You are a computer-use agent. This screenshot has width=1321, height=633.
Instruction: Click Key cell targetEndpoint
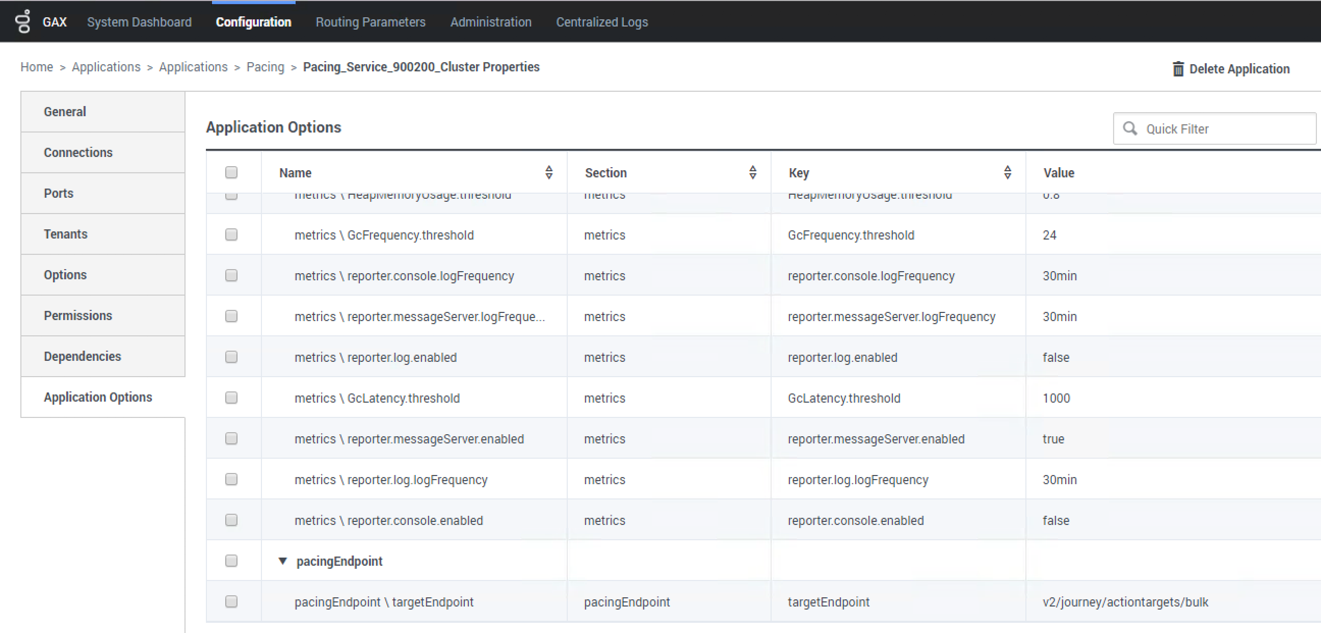[x=828, y=602]
